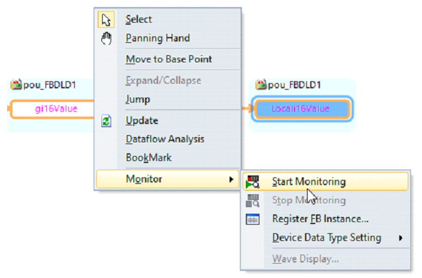The width and height of the screenshot is (422, 278).
Task: Click the green Update refresh icon
Action: point(106,121)
